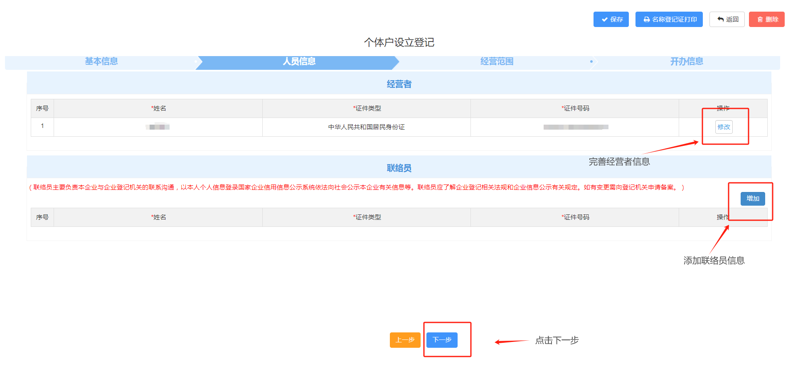
Task: Select the 人员信息 step tab
Action: tap(299, 61)
